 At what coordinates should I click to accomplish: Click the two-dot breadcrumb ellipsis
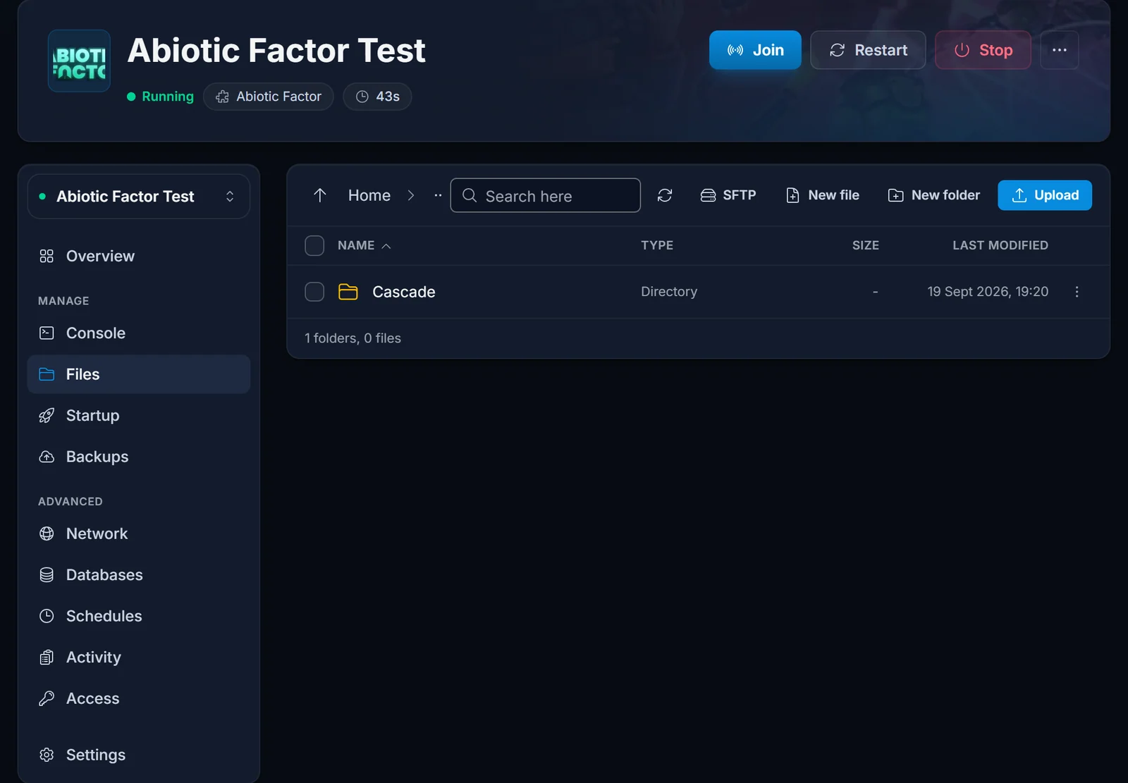(438, 195)
